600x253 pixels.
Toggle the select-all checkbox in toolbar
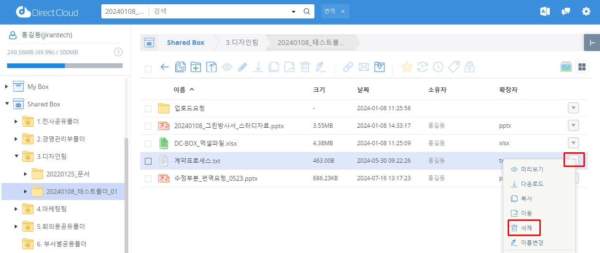(148, 69)
